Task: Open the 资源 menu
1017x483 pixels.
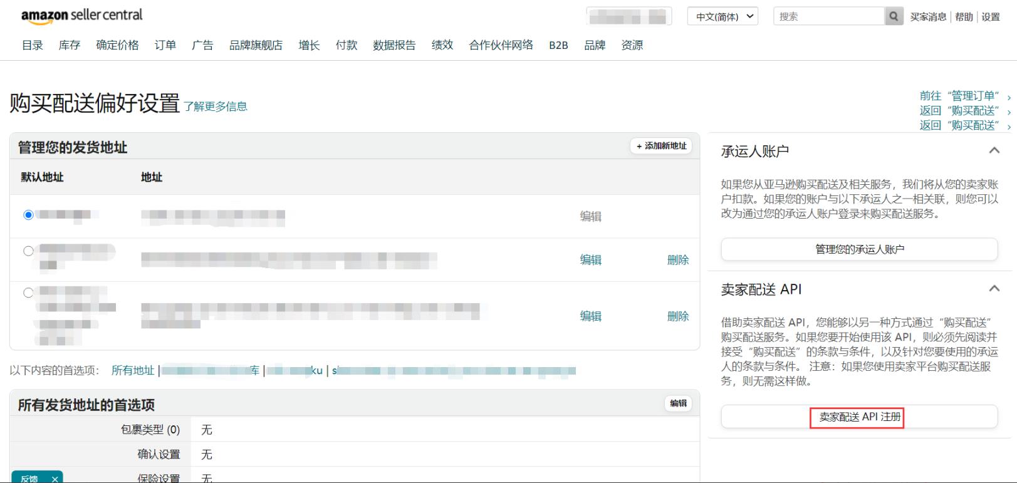Action: [632, 45]
